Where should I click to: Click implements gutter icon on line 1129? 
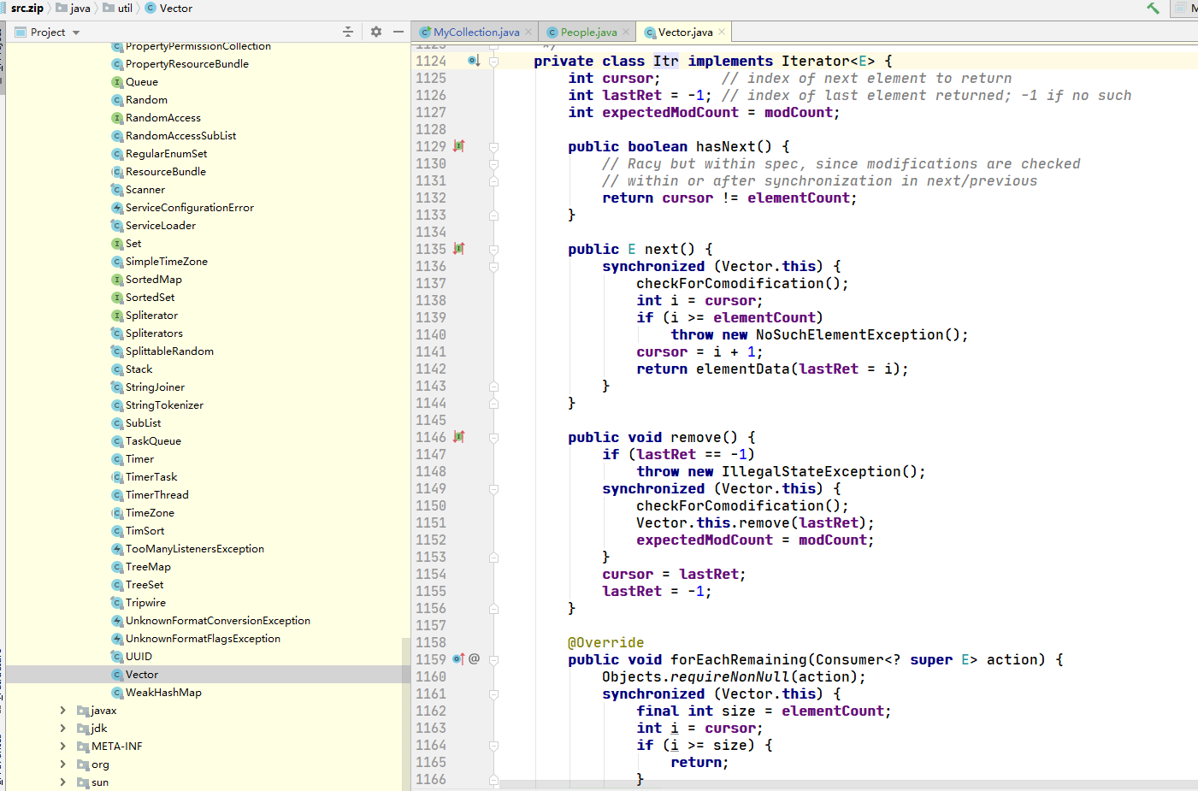pos(459,146)
